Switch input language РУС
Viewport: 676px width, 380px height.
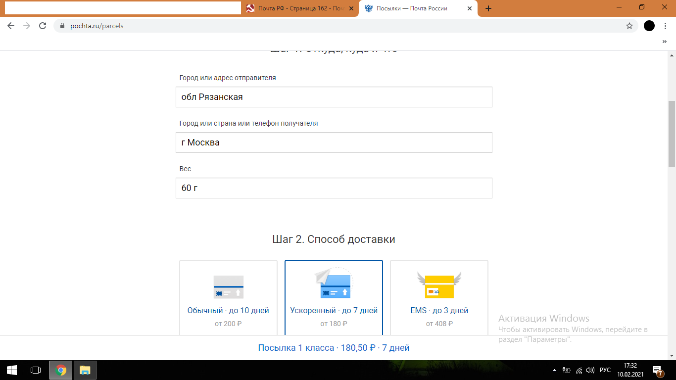[x=605, y=370]
